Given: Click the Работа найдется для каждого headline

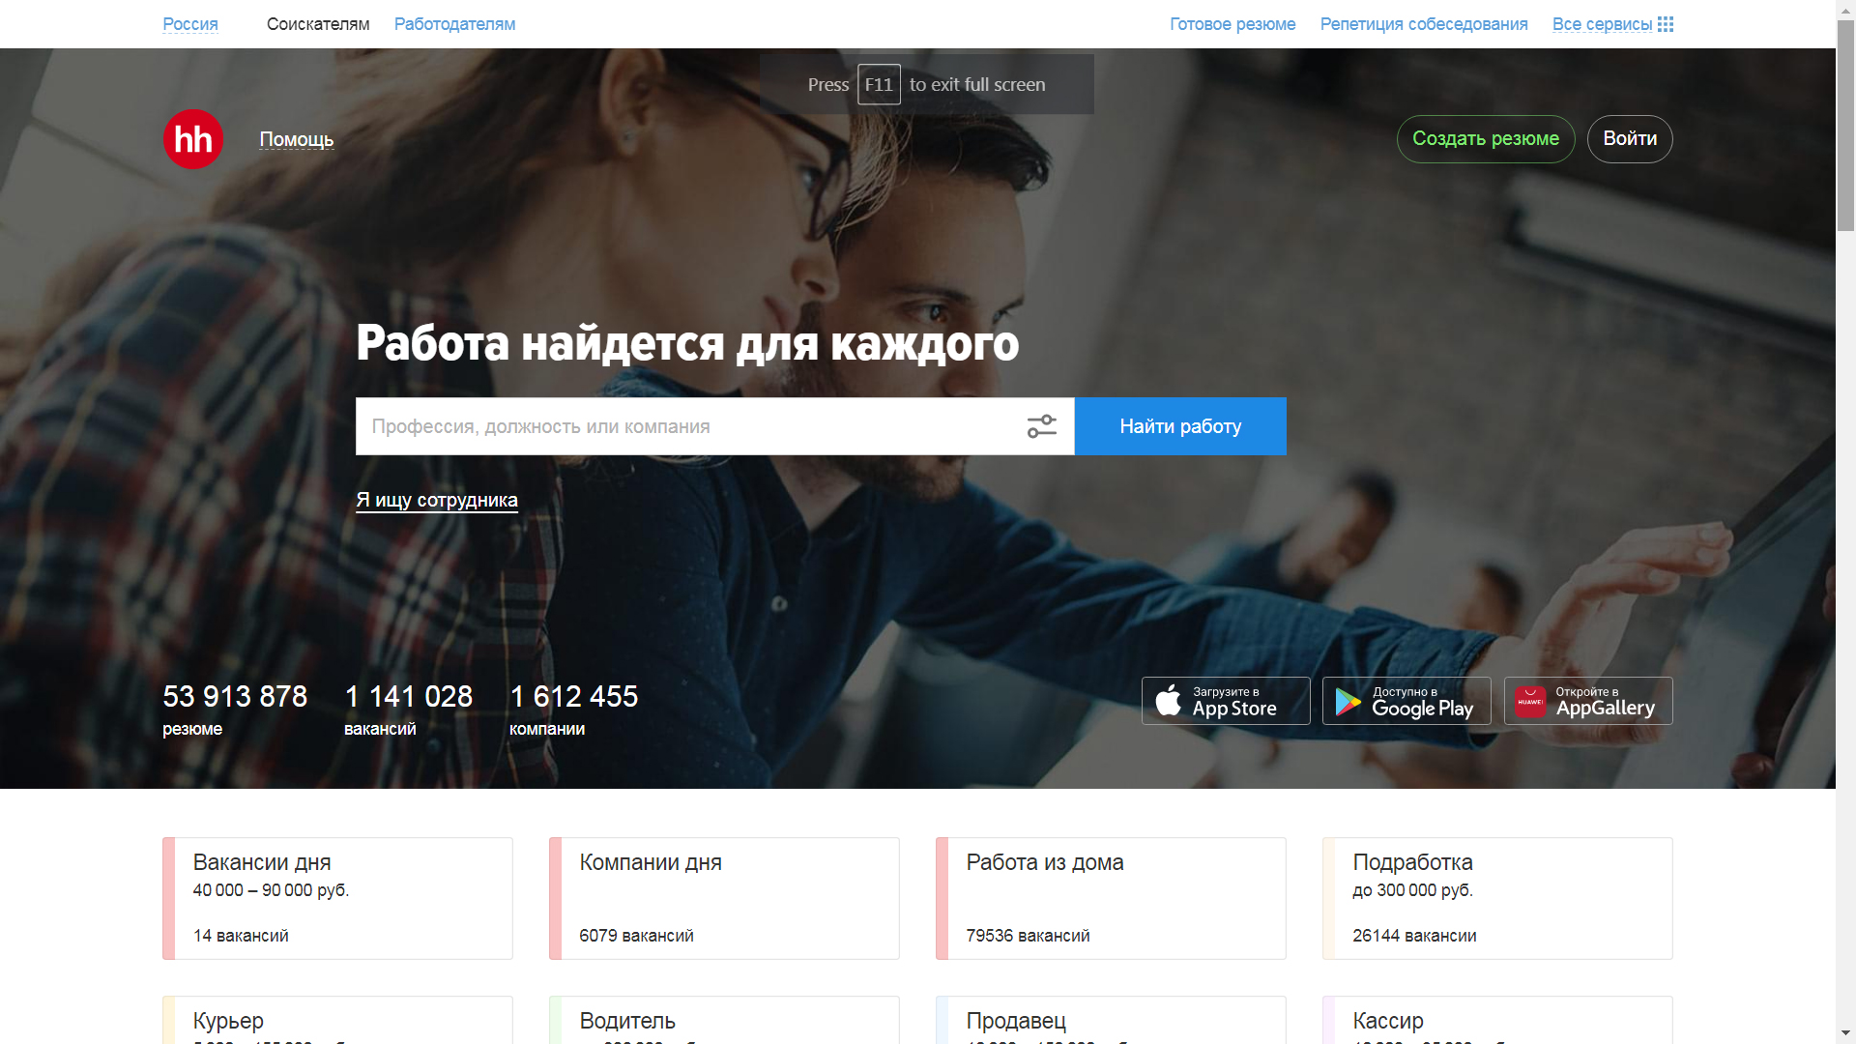Looking at the screenshot, I should pos(687,343).
